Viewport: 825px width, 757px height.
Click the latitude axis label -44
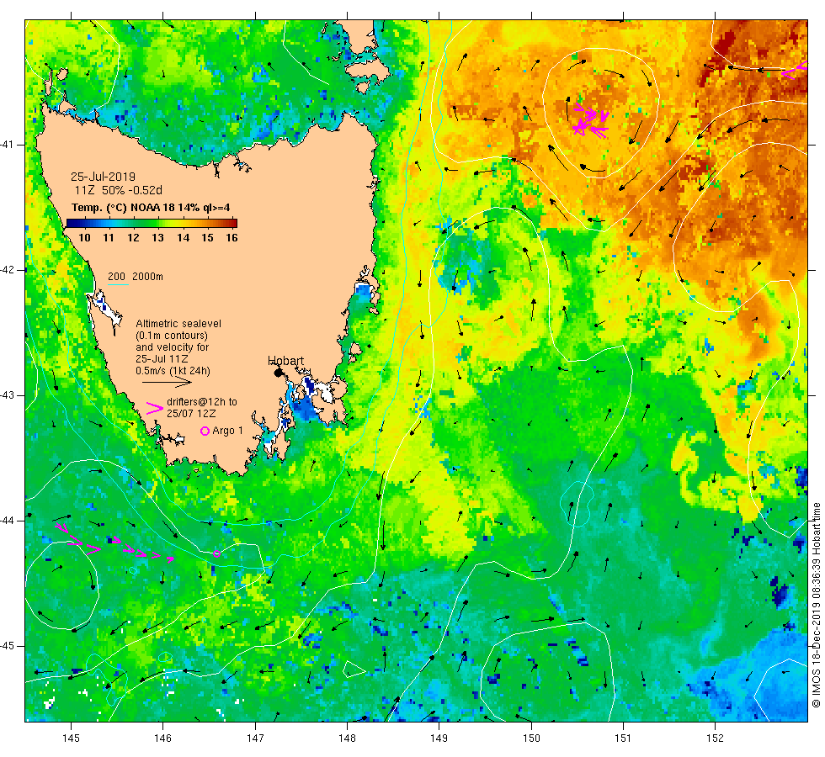point(7,521)
